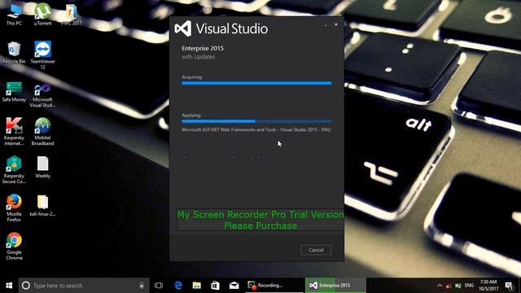
Task: Close the Visual Studio installer window
Action: click(x=336, y=24)
